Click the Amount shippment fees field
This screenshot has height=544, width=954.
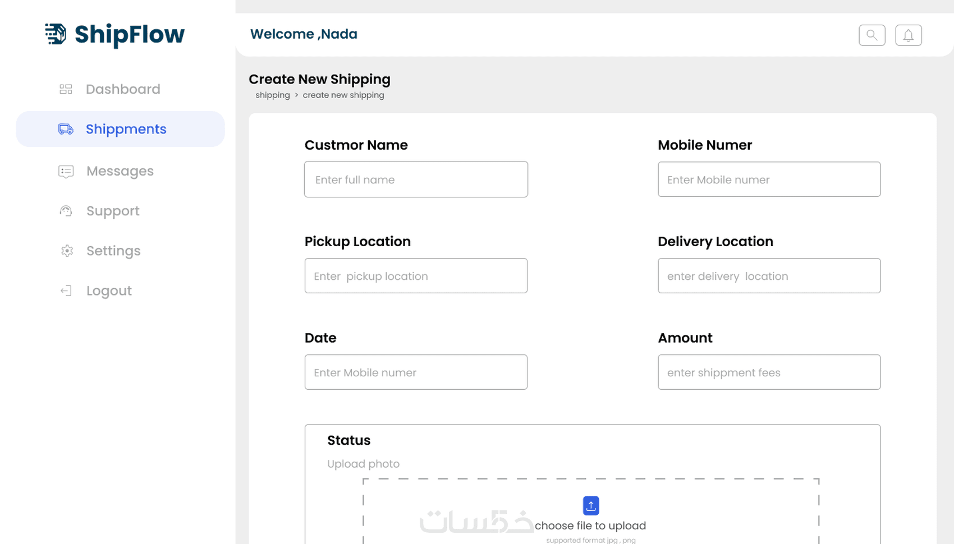[x=769, y=372]
